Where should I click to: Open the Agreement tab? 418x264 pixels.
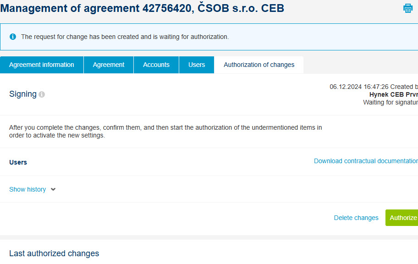109,65
